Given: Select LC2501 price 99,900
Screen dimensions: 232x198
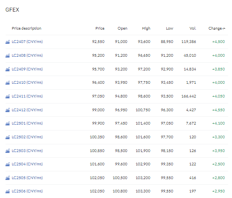Looking at the screenshot, I should pos(98,123).
